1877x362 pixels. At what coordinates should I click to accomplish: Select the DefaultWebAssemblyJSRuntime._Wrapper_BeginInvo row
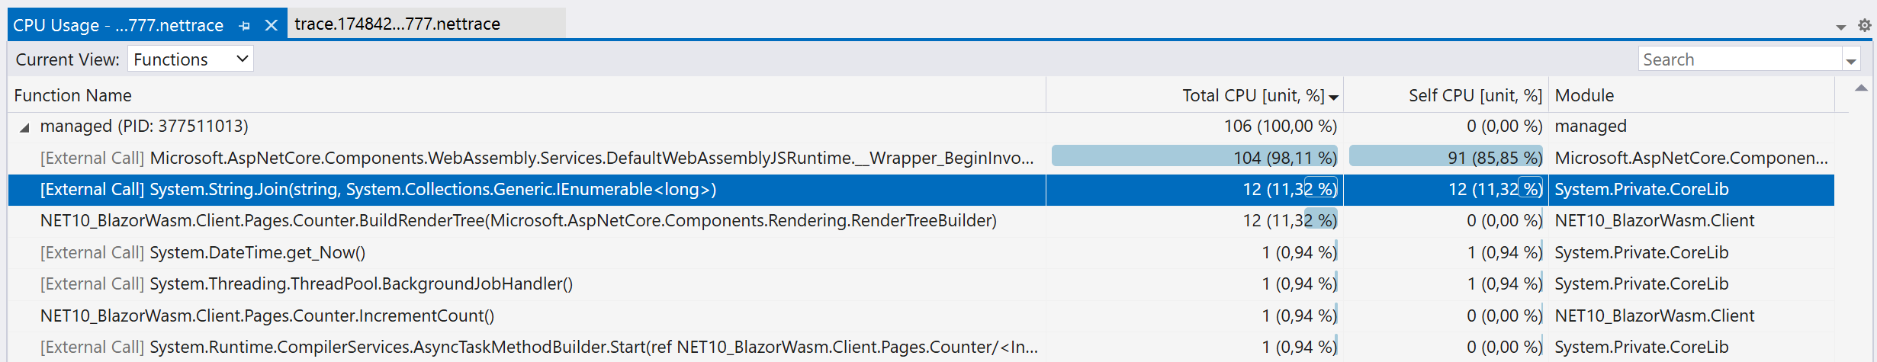coord(921,158)
